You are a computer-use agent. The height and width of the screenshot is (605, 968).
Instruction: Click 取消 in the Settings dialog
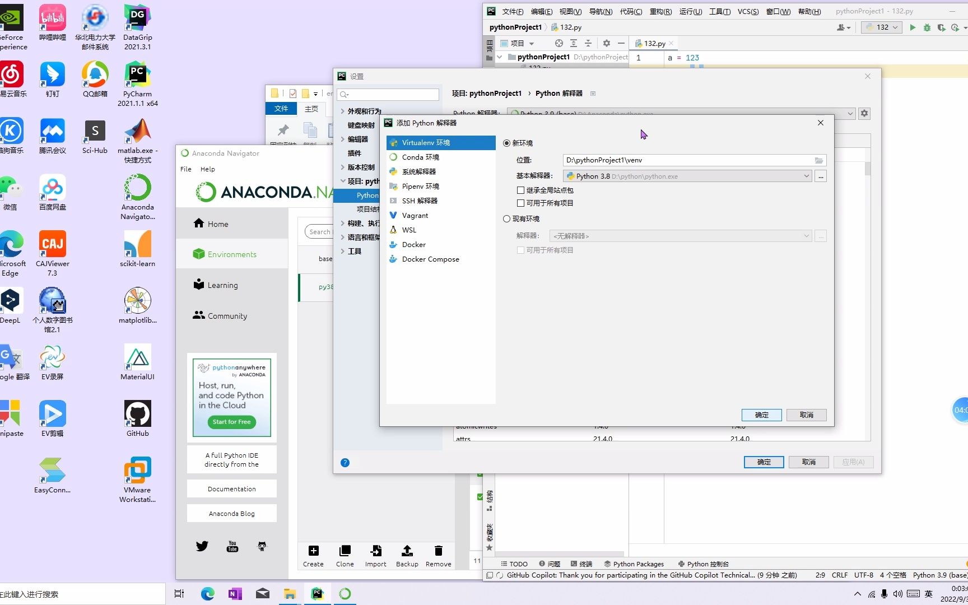pyautogui.click(x=809, y=462)
